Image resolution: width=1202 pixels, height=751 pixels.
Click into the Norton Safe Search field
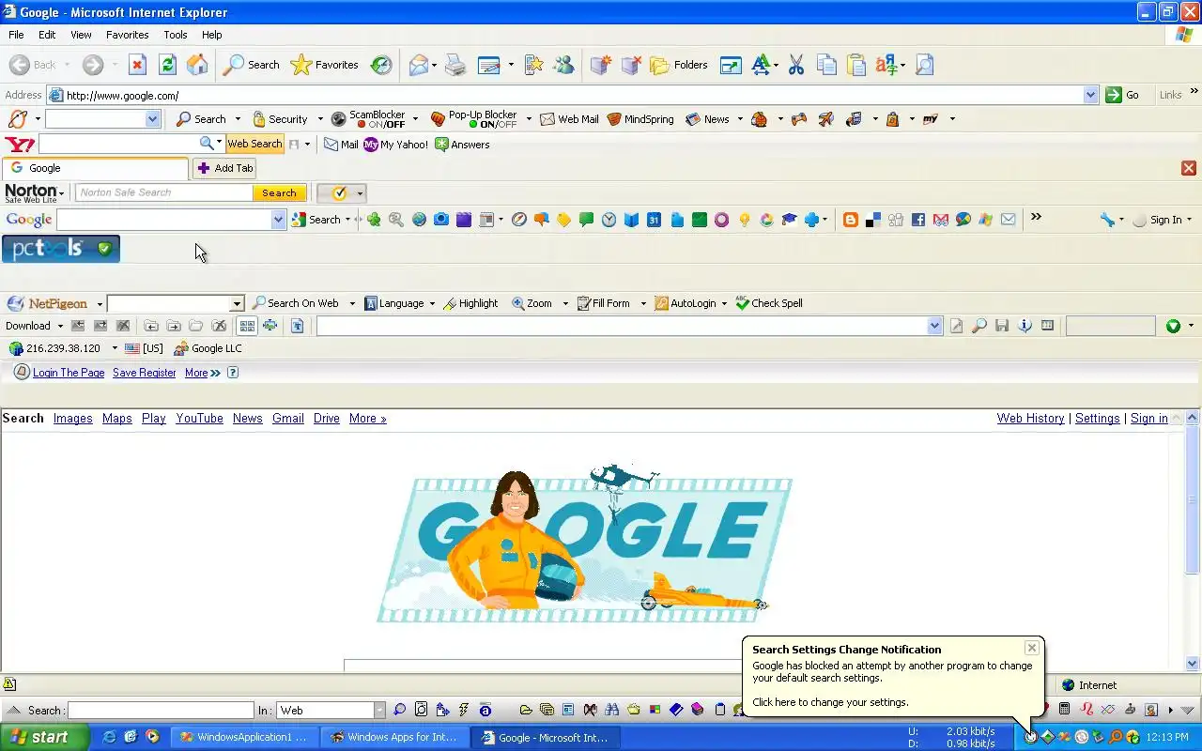(164, 192)
